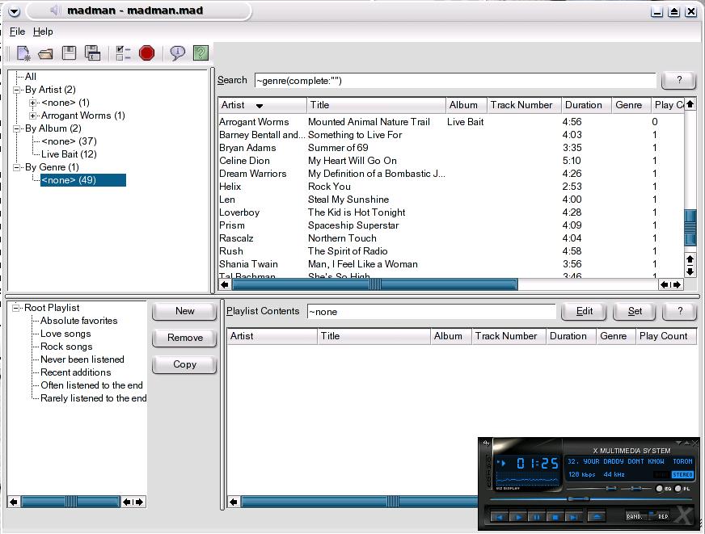Collapse the By Artist tree node

point(16,90)
